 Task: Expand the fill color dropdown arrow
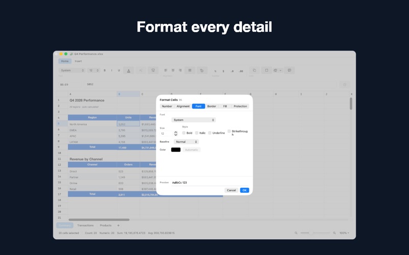(281, 70)
